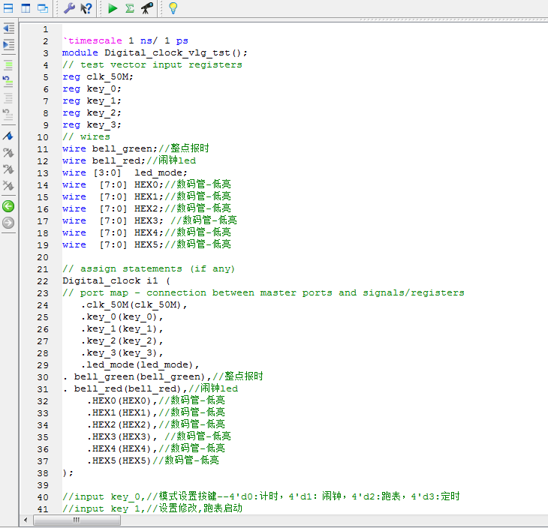Click the previous bookmark flag icon
The height and width of the screenshot is (528, 548).
[8, 169]
